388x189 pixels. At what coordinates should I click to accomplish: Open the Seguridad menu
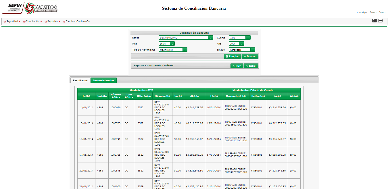click(x=12, y=21)
